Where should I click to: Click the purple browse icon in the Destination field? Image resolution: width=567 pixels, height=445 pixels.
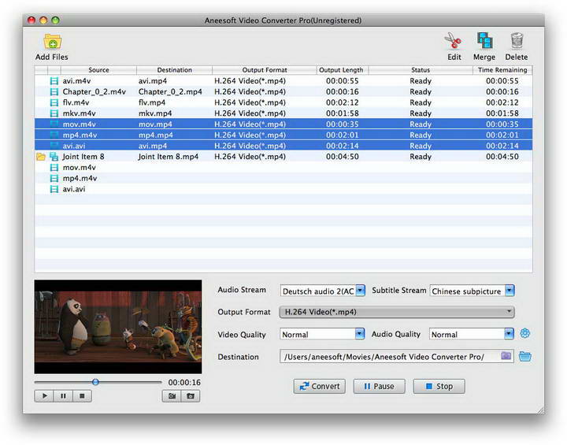[506, 356]
